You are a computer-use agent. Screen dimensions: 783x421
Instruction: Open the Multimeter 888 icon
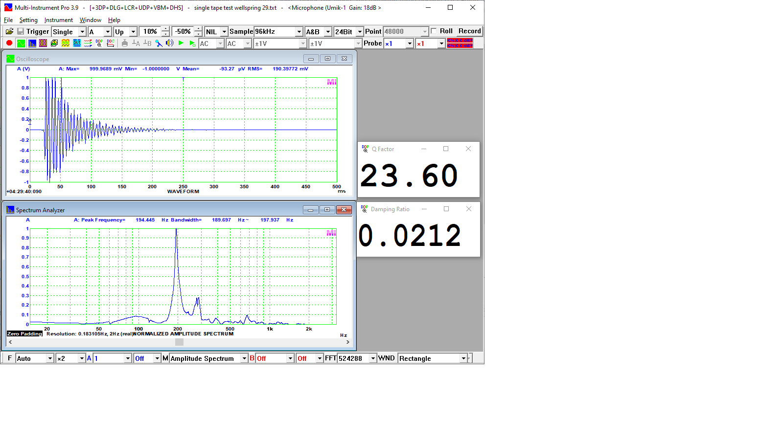click(x=43, y=44)
